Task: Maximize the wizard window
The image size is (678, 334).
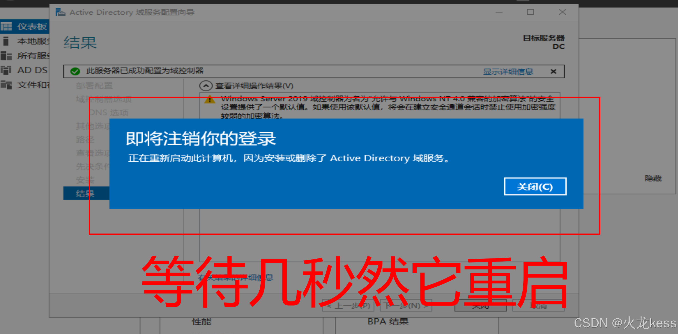Action: (x=530, y=12)
